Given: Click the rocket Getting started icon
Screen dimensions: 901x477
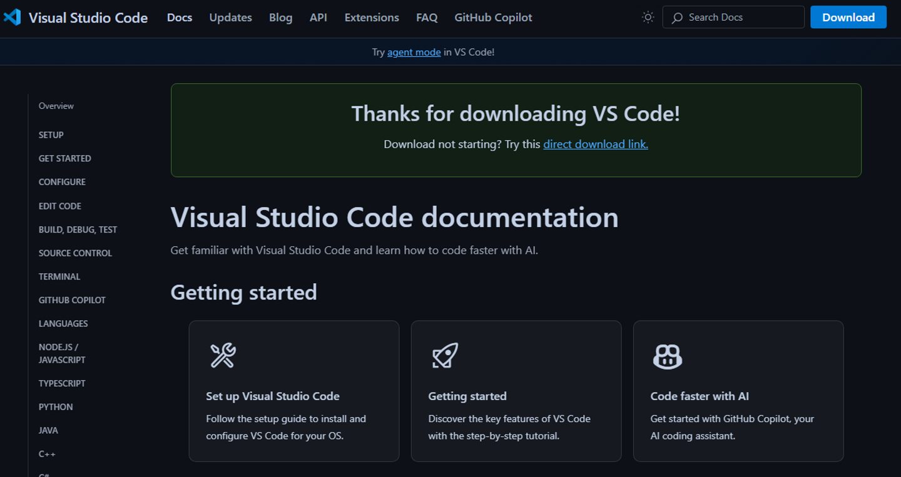Looking at the screenshot, I should [x=445, y=356].
